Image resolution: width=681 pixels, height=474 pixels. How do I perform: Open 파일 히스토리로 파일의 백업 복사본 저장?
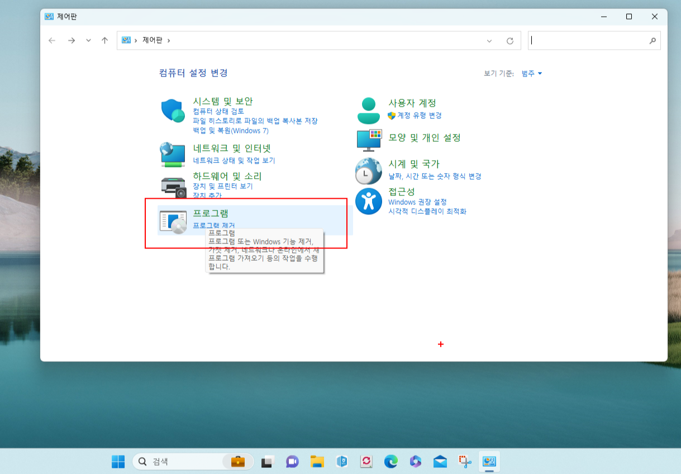pyautogui.click(x=255, y=121)
